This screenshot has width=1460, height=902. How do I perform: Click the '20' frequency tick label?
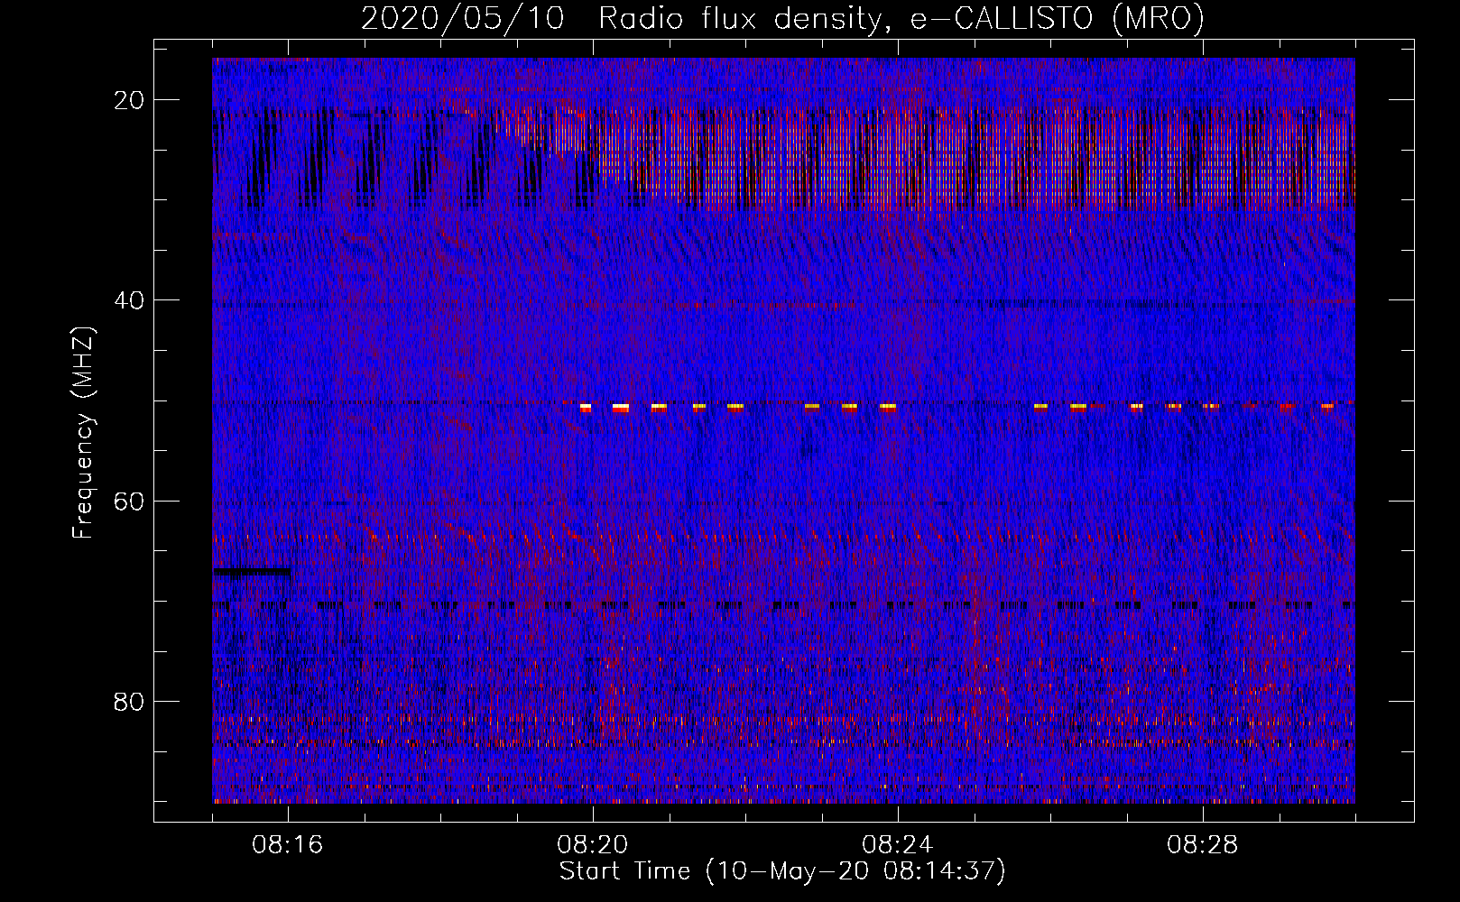[x=129, y=100]
